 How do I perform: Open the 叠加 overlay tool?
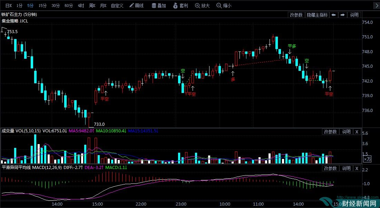[x=159, y=6]
